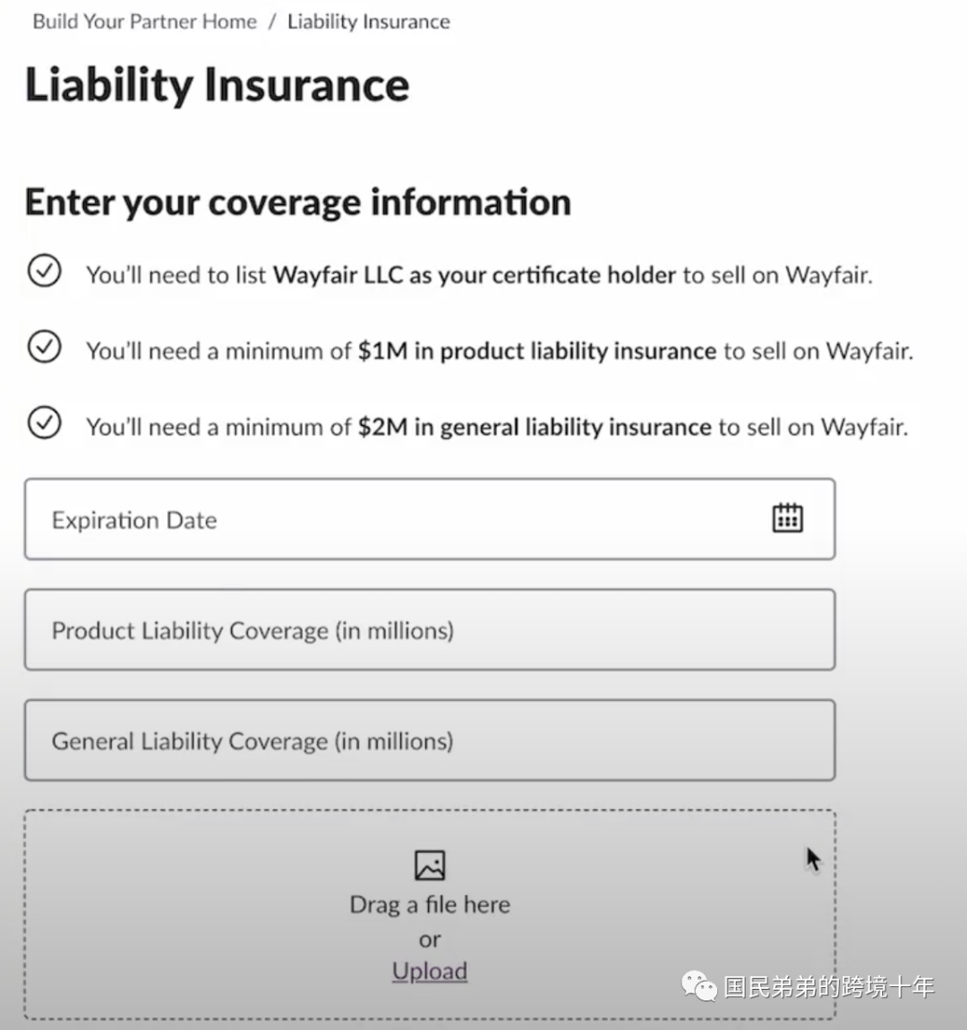Click the $1M product liability insurance text
967x1030 pixels.
[x=537, y=351]
